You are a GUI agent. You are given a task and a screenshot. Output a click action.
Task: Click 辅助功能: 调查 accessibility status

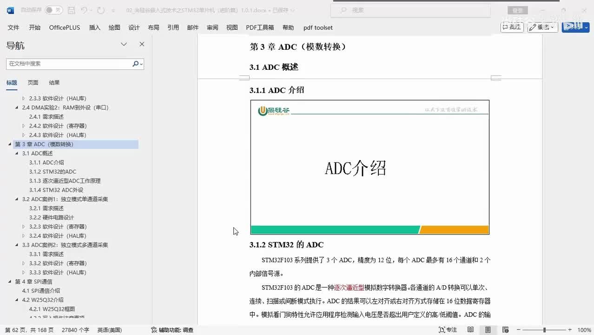172,330
